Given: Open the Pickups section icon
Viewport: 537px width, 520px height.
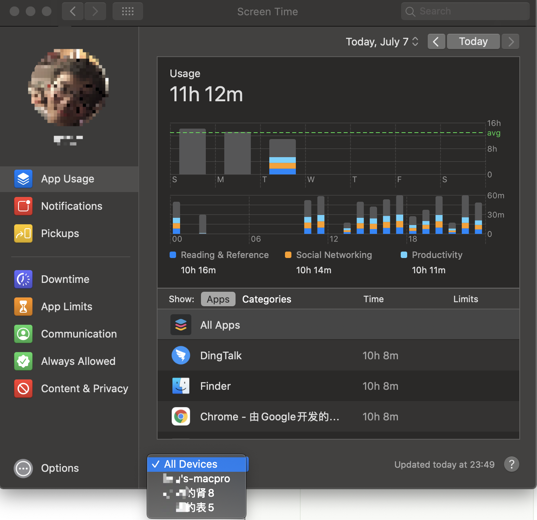Looking at the screenshot, I should [23, 233].
